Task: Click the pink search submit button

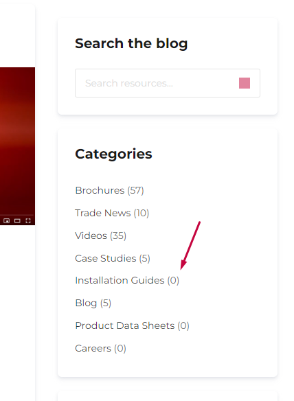Action: tap(245, 83)
